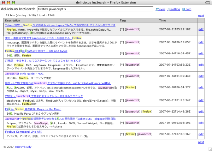The width and height of the screenshot is (212, 151).
Task: Edit the 2007-09-21 bookmark entry
Action: click(201, 29)
